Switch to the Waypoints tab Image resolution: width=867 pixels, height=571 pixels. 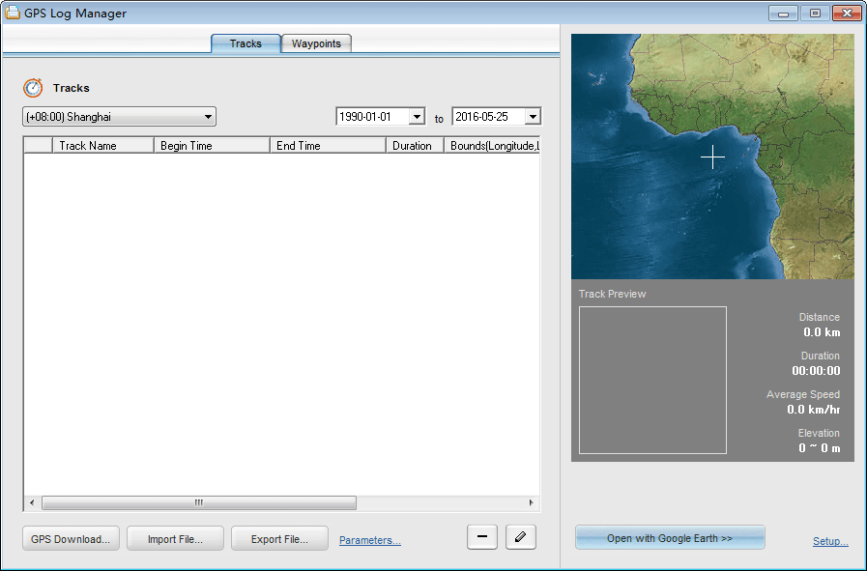coord(316,43)
